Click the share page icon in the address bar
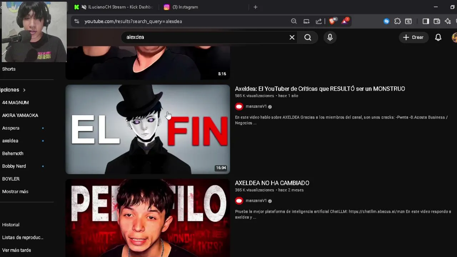The height and width of the screenshot is (257, 457). point(319,21)
